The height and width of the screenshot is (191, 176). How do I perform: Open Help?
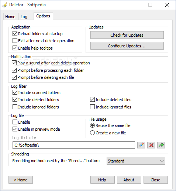click(103, 180)
